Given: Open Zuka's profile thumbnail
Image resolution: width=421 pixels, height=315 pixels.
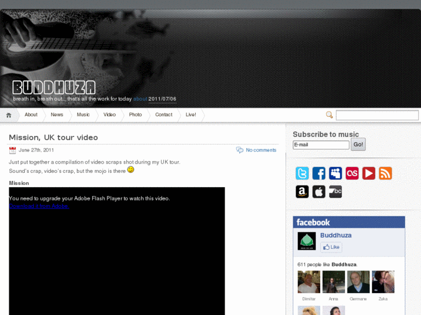Looking at the screenshot, I should pyautogui.click(x=383, y=281).
